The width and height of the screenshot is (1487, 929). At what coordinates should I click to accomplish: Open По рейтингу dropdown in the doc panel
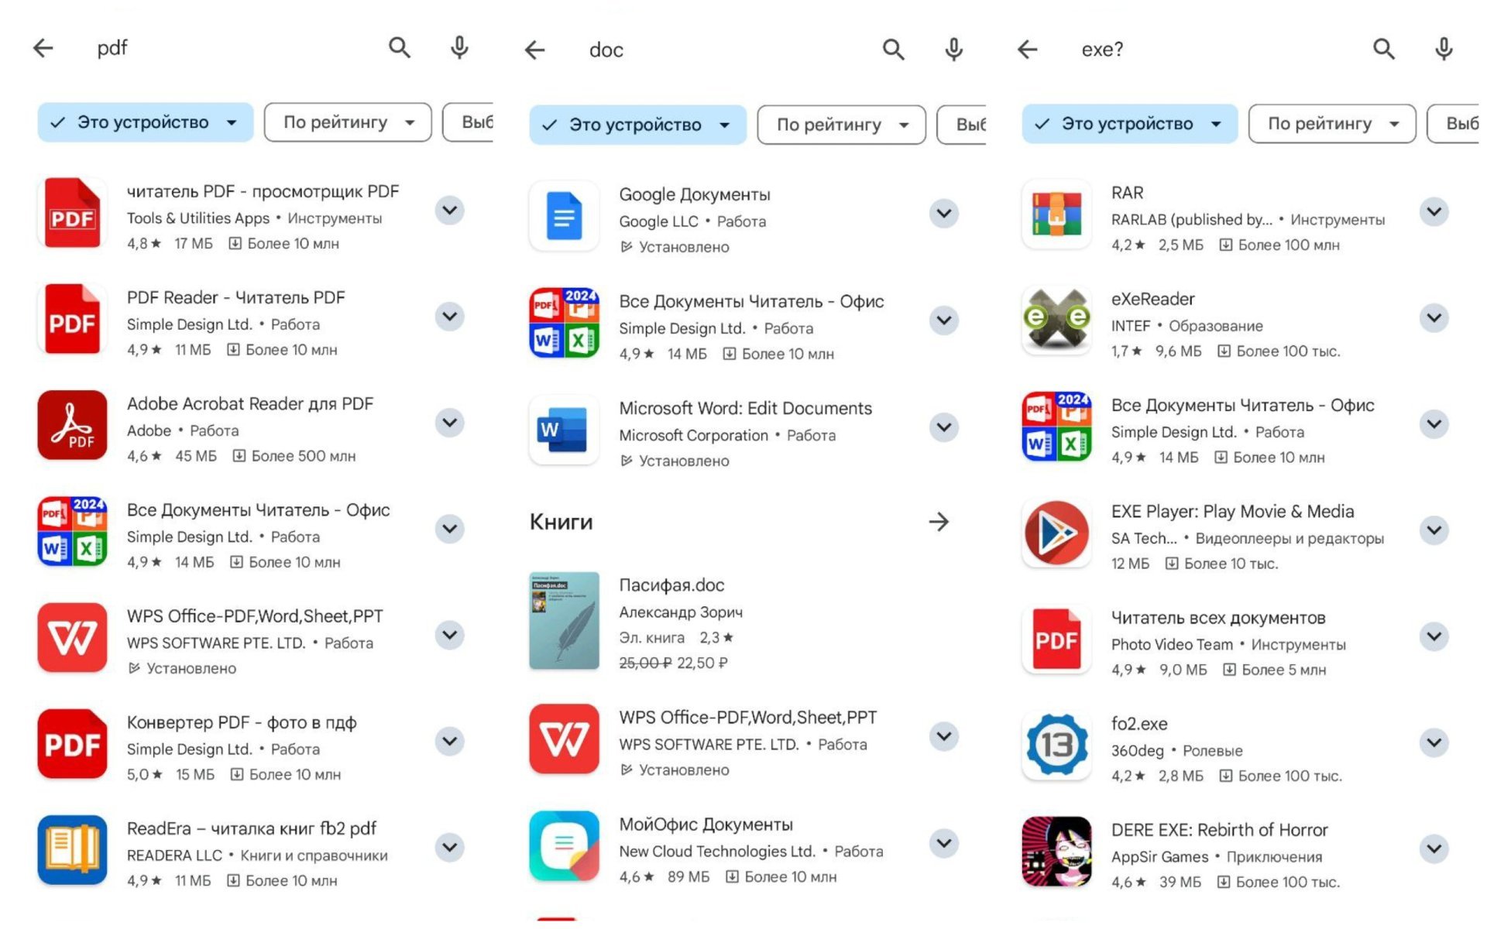(x=841, y=125)
